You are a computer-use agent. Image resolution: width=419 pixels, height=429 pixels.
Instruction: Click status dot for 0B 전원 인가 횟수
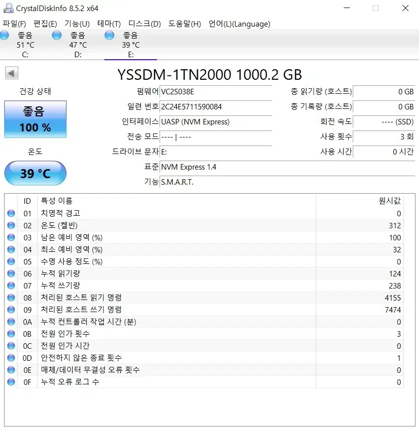tap(11, 334)
